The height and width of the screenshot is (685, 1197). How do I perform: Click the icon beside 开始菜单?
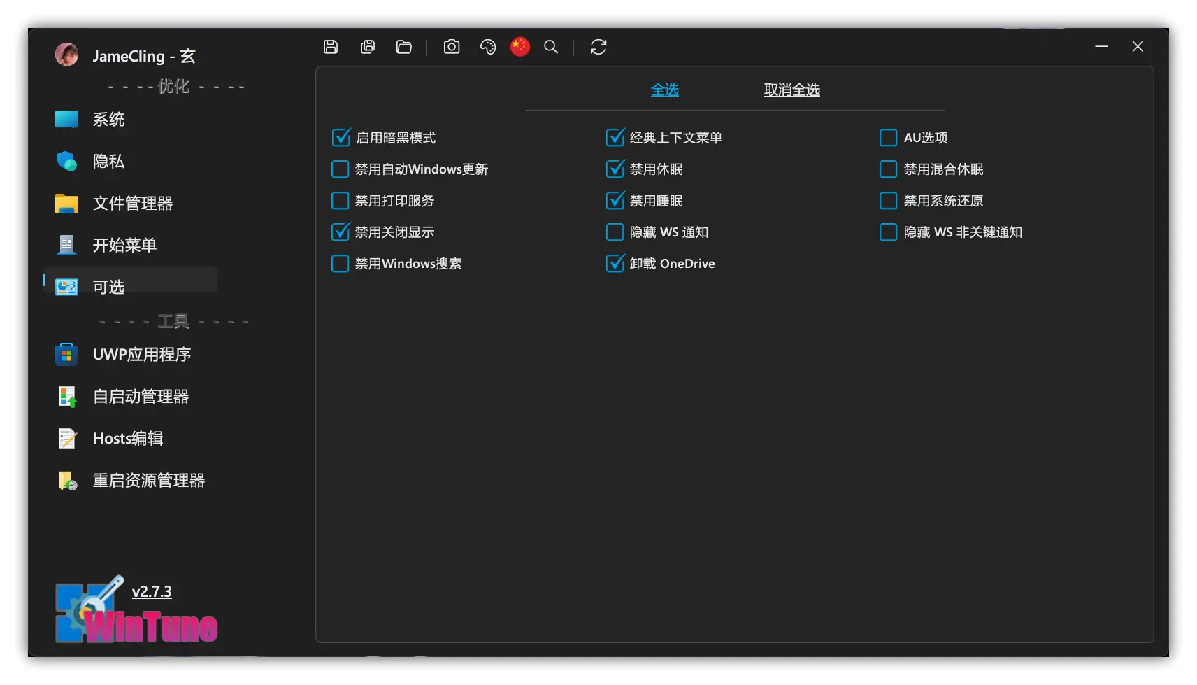[67, 245]
